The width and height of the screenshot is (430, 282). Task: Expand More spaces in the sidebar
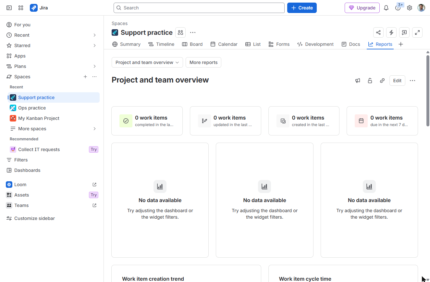pyautogui.click(x=94, y=129)
